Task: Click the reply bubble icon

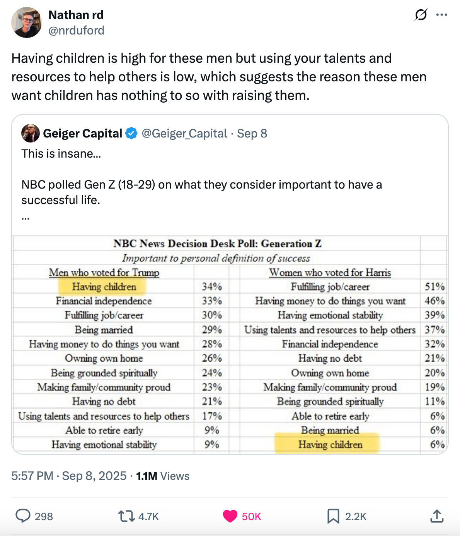Action: click(x=24, y=516)
